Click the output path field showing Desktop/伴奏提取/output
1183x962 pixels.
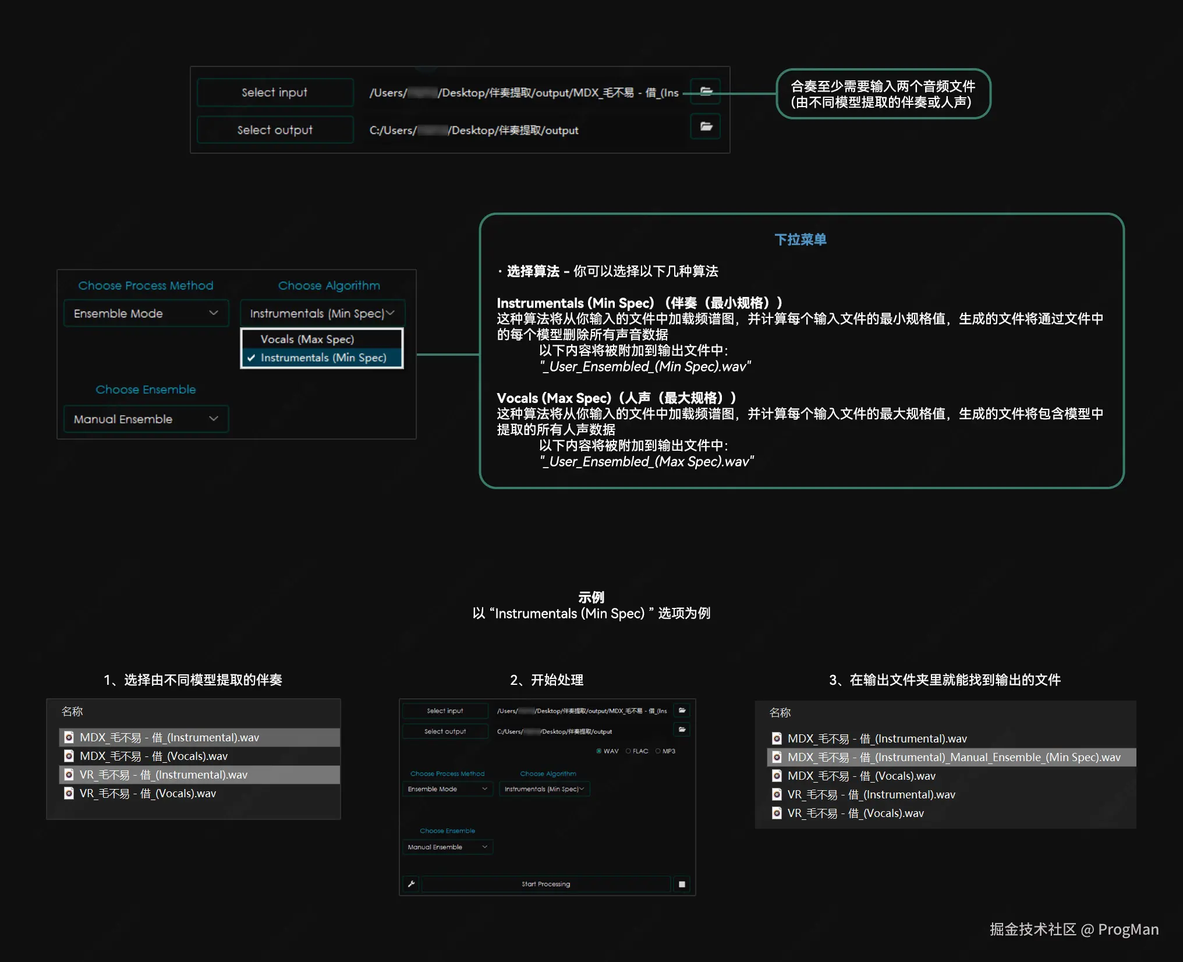coord(474,130)
